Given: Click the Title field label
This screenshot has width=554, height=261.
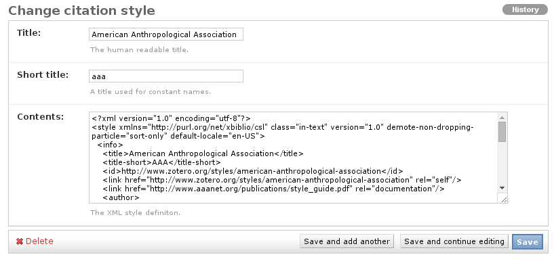Looking at the screenshot, I should point(29,33).
